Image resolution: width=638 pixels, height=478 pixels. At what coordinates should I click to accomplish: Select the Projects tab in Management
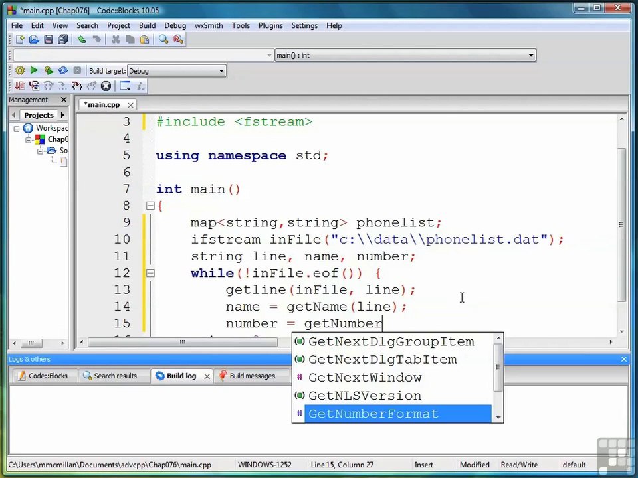tap(39, 115)
